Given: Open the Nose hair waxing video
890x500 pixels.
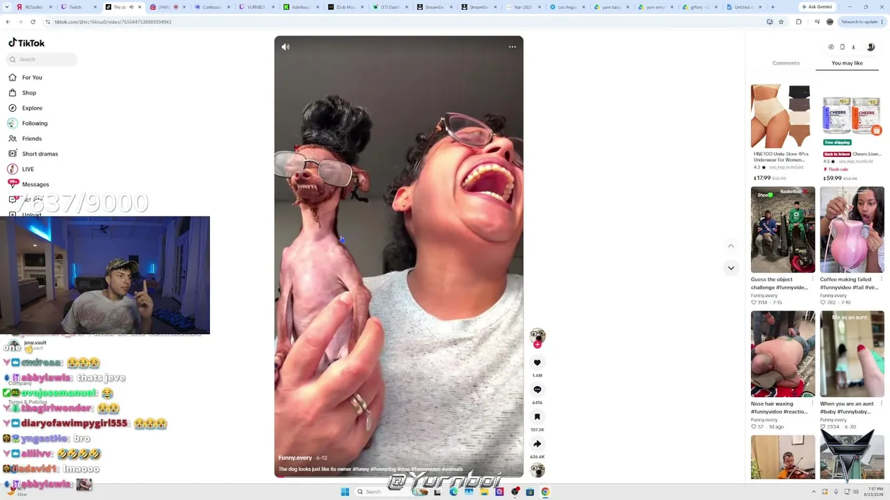Looking at the screenshot, I should pos(783,354).
